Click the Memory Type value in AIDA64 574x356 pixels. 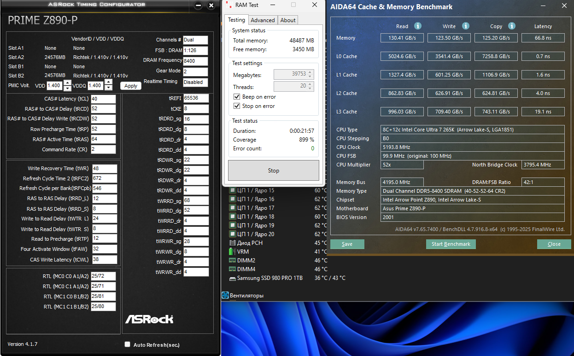click(472, 191)
